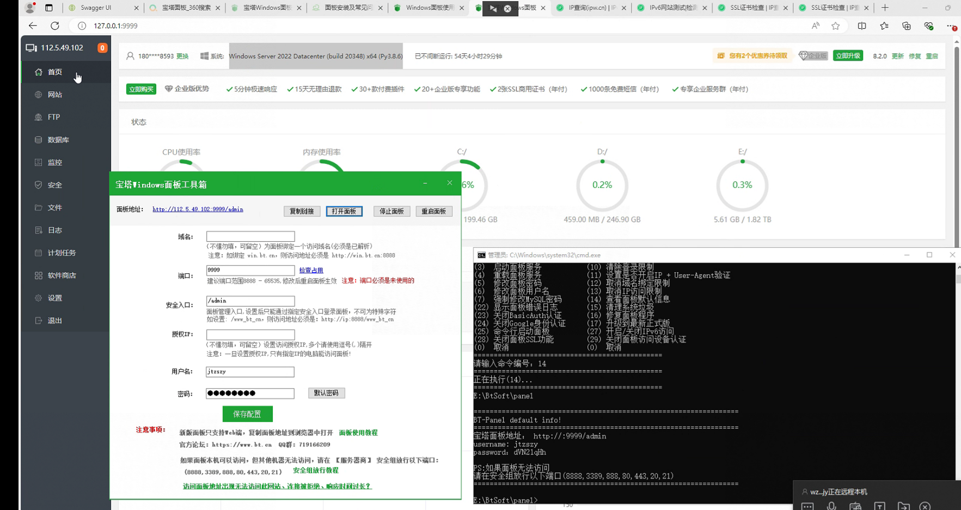The width and height of the screenshot is (961, 510).
Task: Click the 更新 link beside version 8.2.0
Action: point(897,56)
